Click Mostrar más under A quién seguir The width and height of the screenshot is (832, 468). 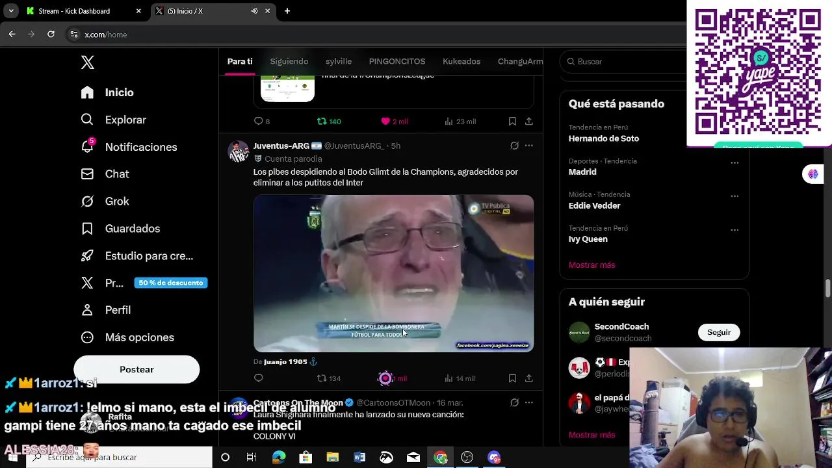(x=591, y=435)
